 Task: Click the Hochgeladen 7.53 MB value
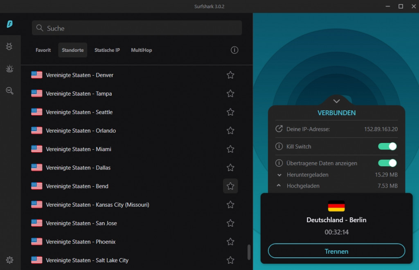pyautogui.click(x=387, y=186)
